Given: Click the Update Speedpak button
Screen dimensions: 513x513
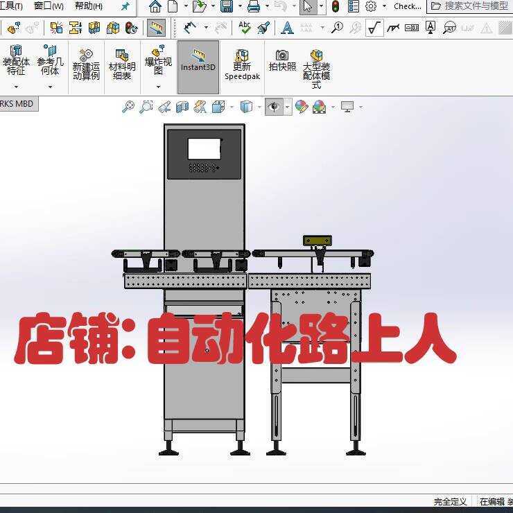Looking at the screenshot, I should (x=242, y=67).
